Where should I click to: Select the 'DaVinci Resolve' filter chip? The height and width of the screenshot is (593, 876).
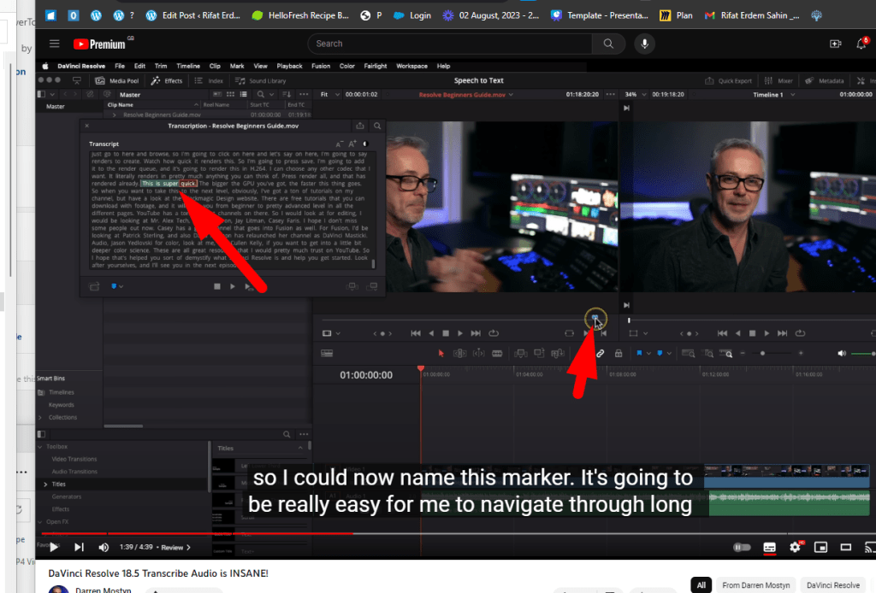(x=833, y=584)
